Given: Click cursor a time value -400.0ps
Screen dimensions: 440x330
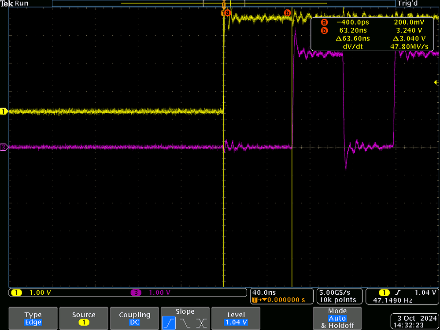Looking at the screenshot, I should click(352, 22).
